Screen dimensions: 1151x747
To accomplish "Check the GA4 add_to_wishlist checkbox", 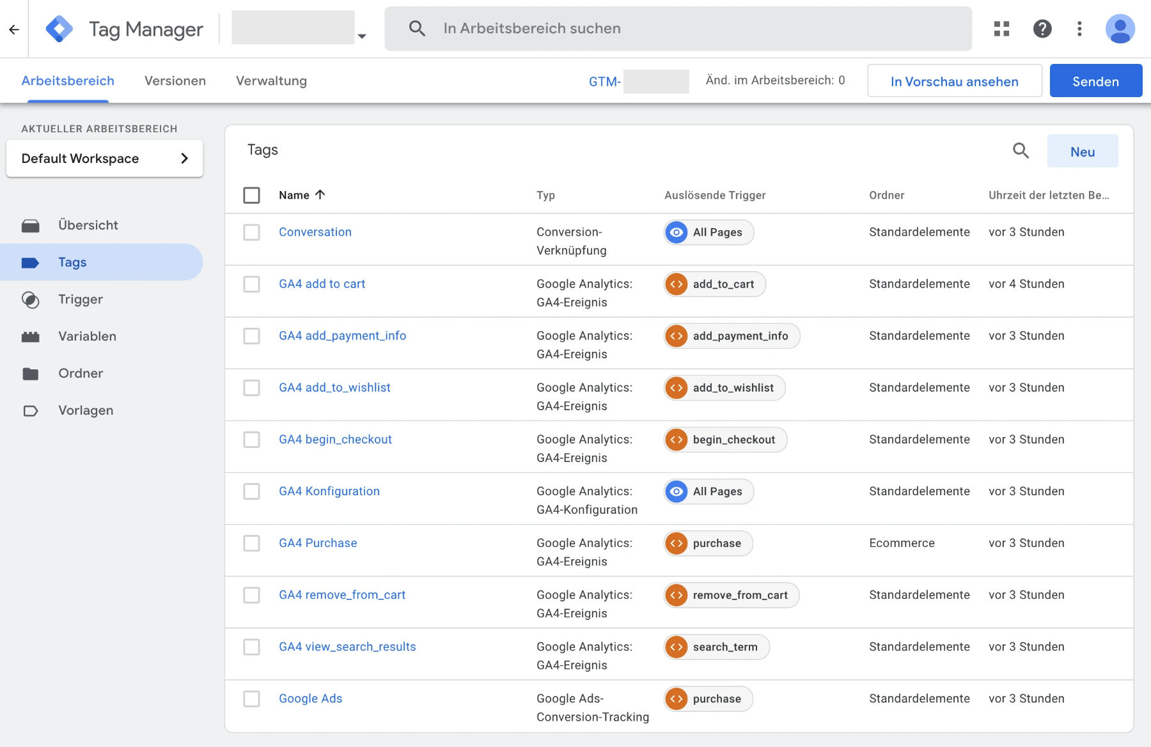I will [252, 387].
